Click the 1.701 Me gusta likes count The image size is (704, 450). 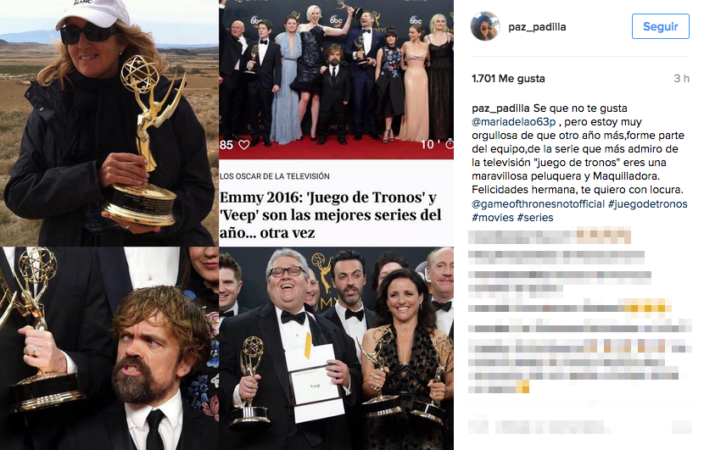tap(508, 79)
